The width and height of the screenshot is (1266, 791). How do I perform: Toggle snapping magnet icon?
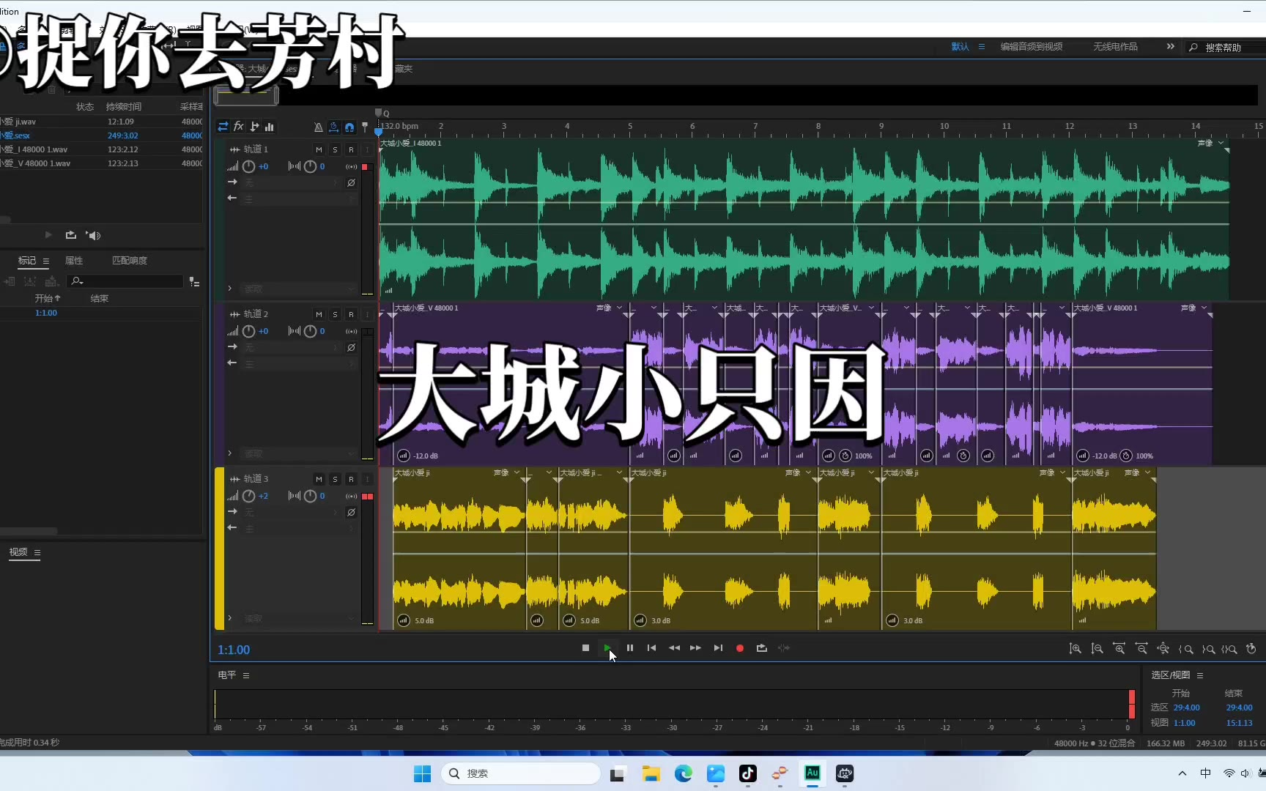[x=349, y=127]
